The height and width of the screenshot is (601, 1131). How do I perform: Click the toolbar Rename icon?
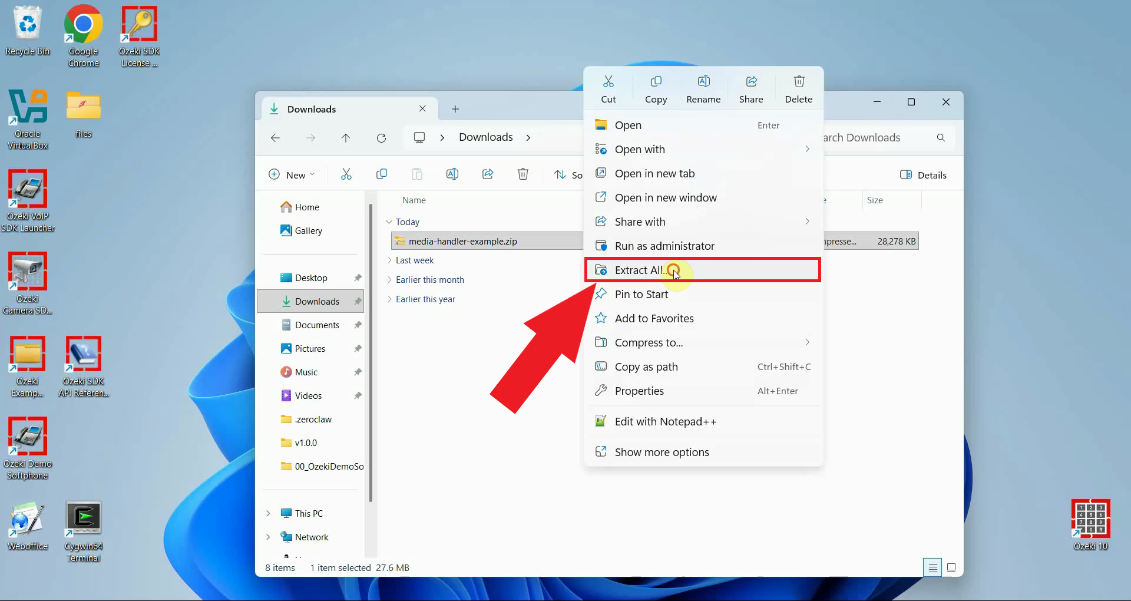point(452,174)
